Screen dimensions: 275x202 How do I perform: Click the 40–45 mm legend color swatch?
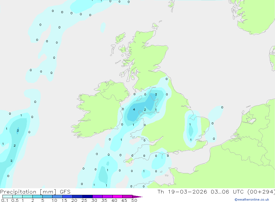[x=117, y=196]
